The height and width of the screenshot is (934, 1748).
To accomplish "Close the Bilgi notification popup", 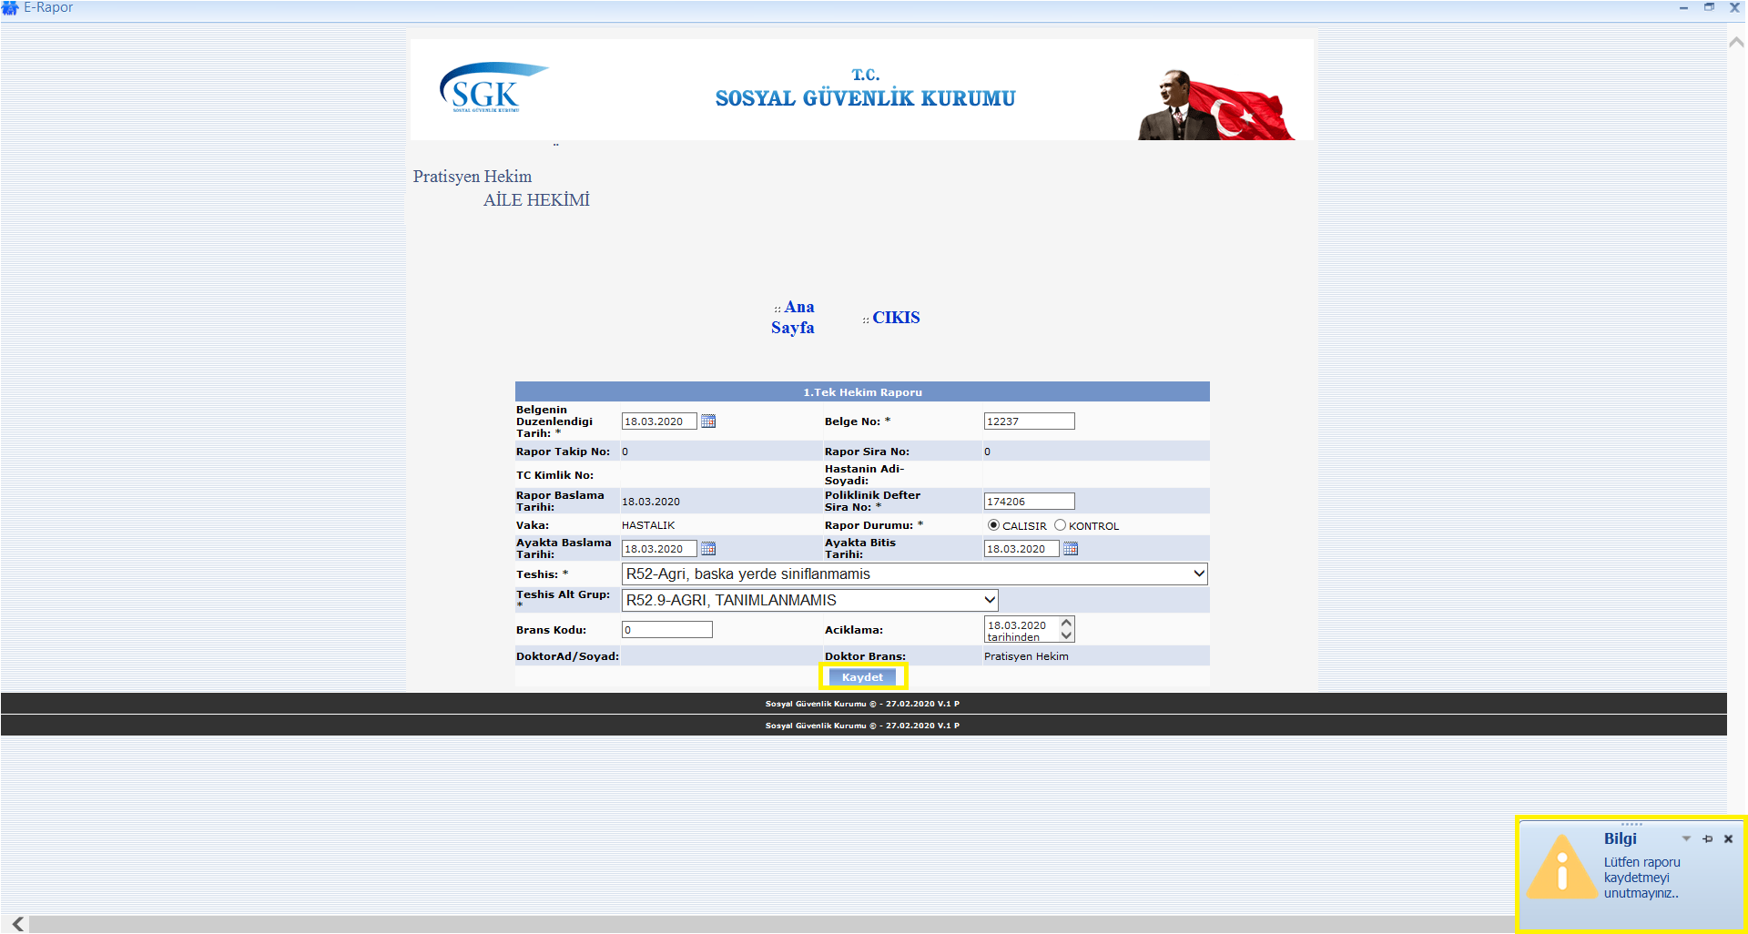I will click(x=1728, y=839).
